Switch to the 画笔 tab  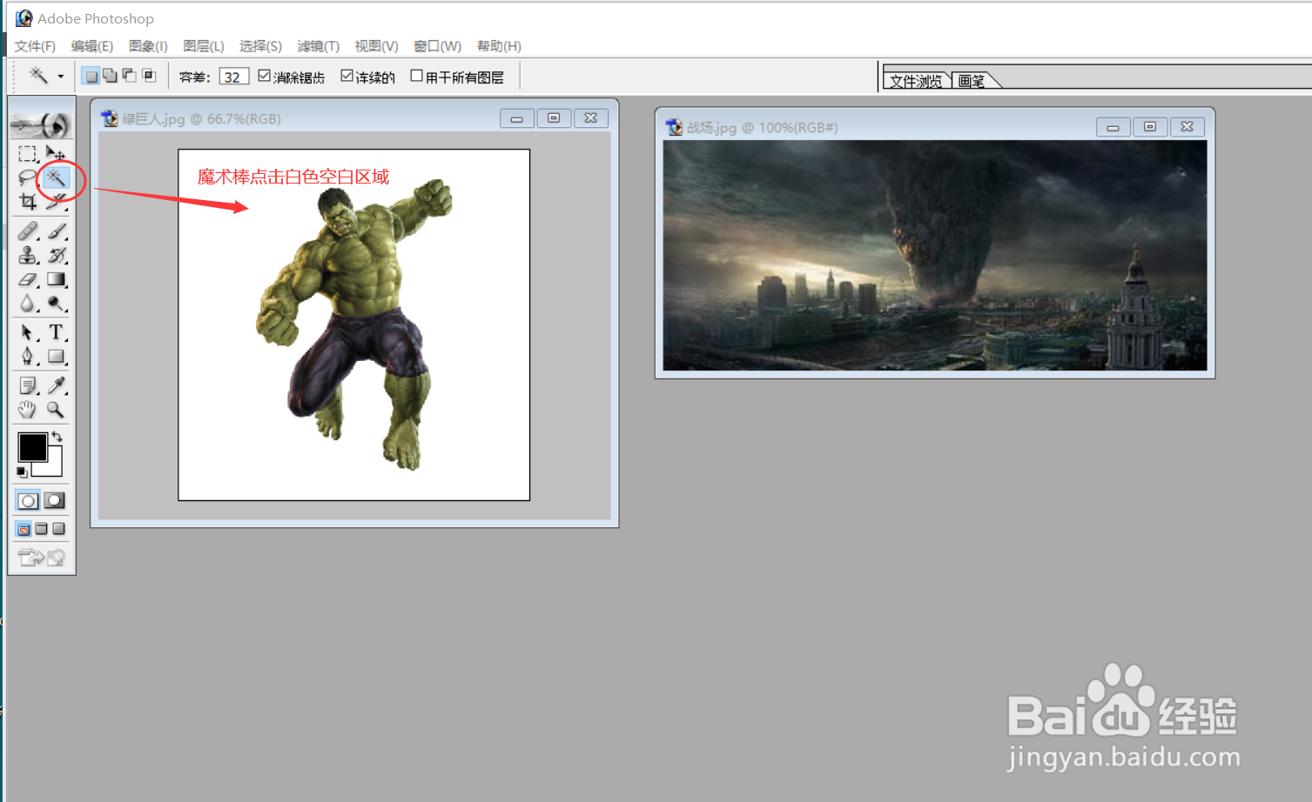pyautogui.click(x=972, y=80)
